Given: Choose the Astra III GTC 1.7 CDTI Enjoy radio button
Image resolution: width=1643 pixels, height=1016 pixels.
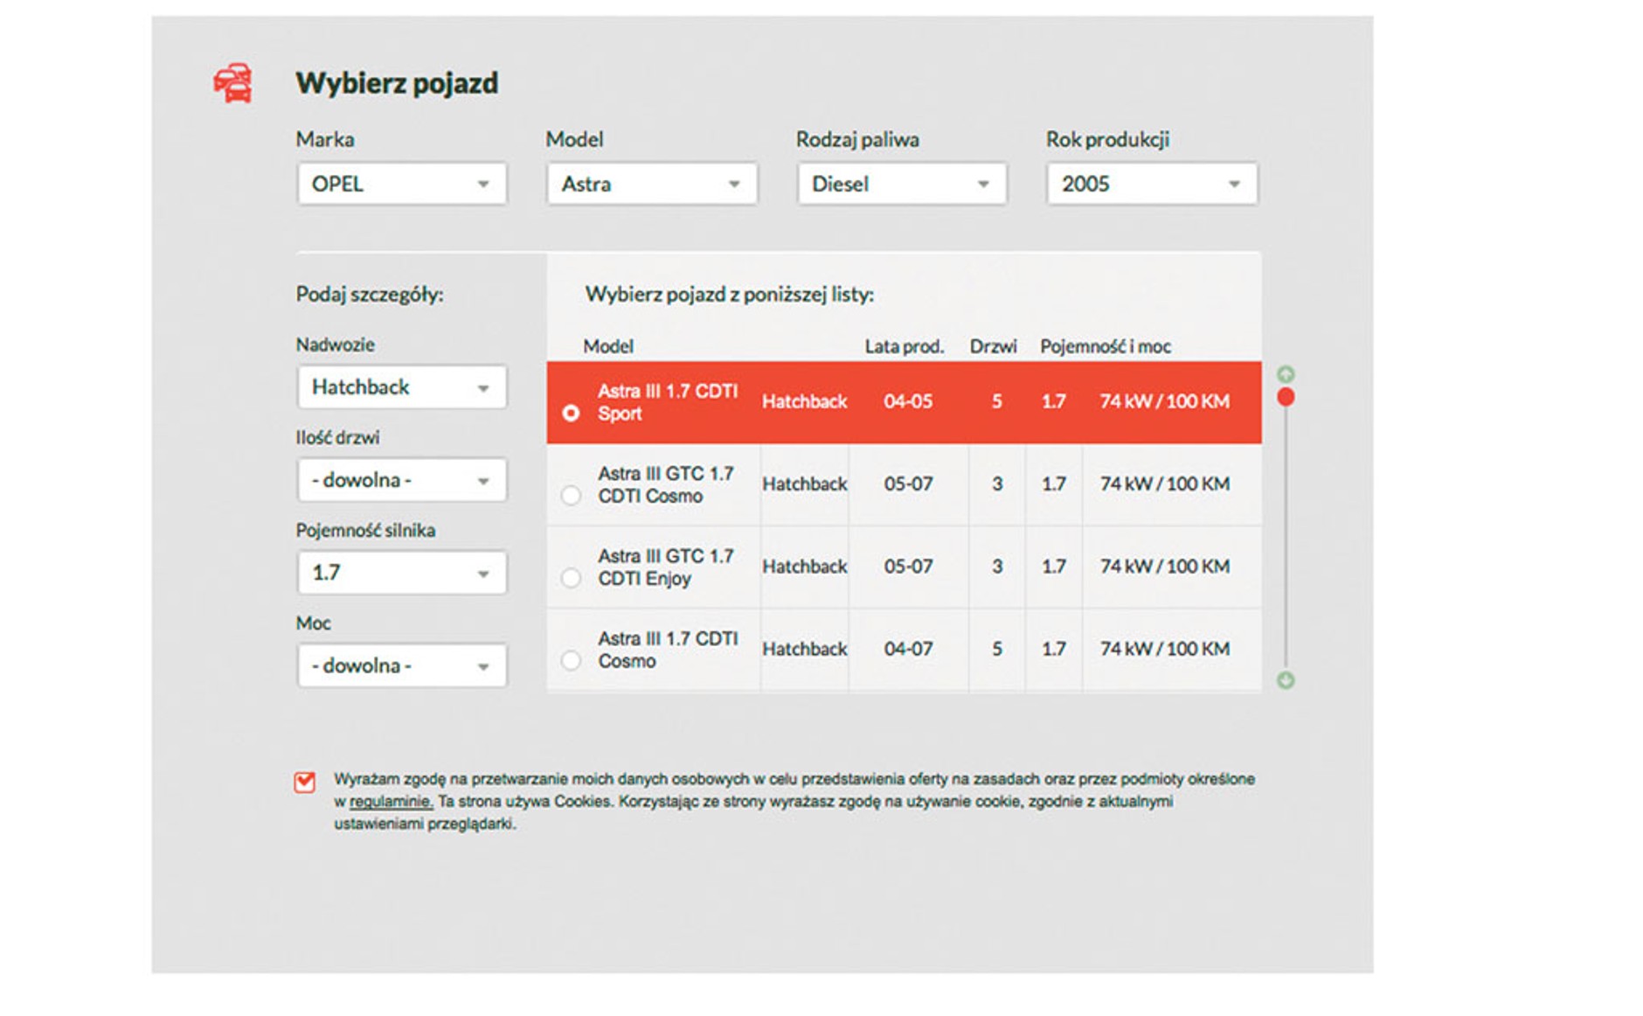Looking at the screenshot, I should click(571, 578).
